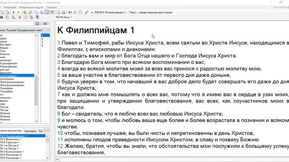Switch to the 'Закладки' tab
The width and height of the screenshot is (289, 162).
pyautogui.click(x=30, y=131)
